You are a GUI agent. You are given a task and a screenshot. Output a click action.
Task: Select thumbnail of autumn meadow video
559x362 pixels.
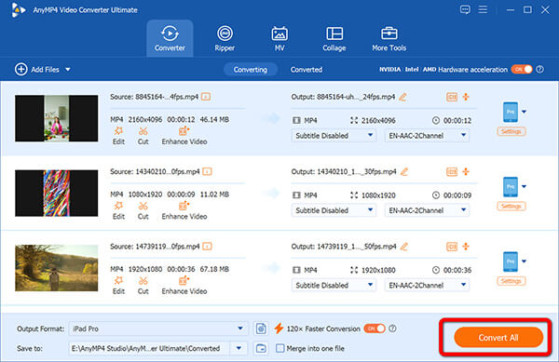pos(56,268)
